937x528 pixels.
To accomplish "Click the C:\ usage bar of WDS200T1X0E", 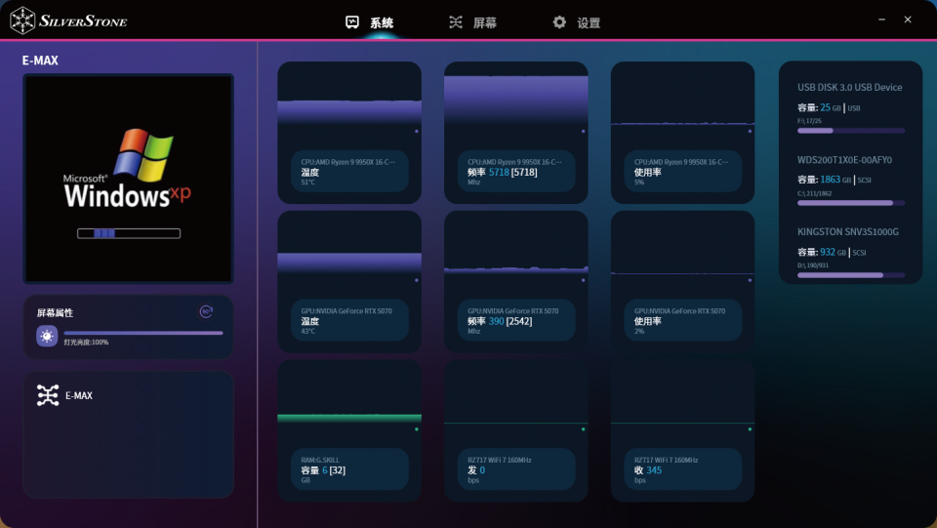I will tap(851, 203).
